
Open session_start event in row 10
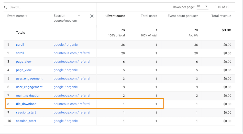26,121
